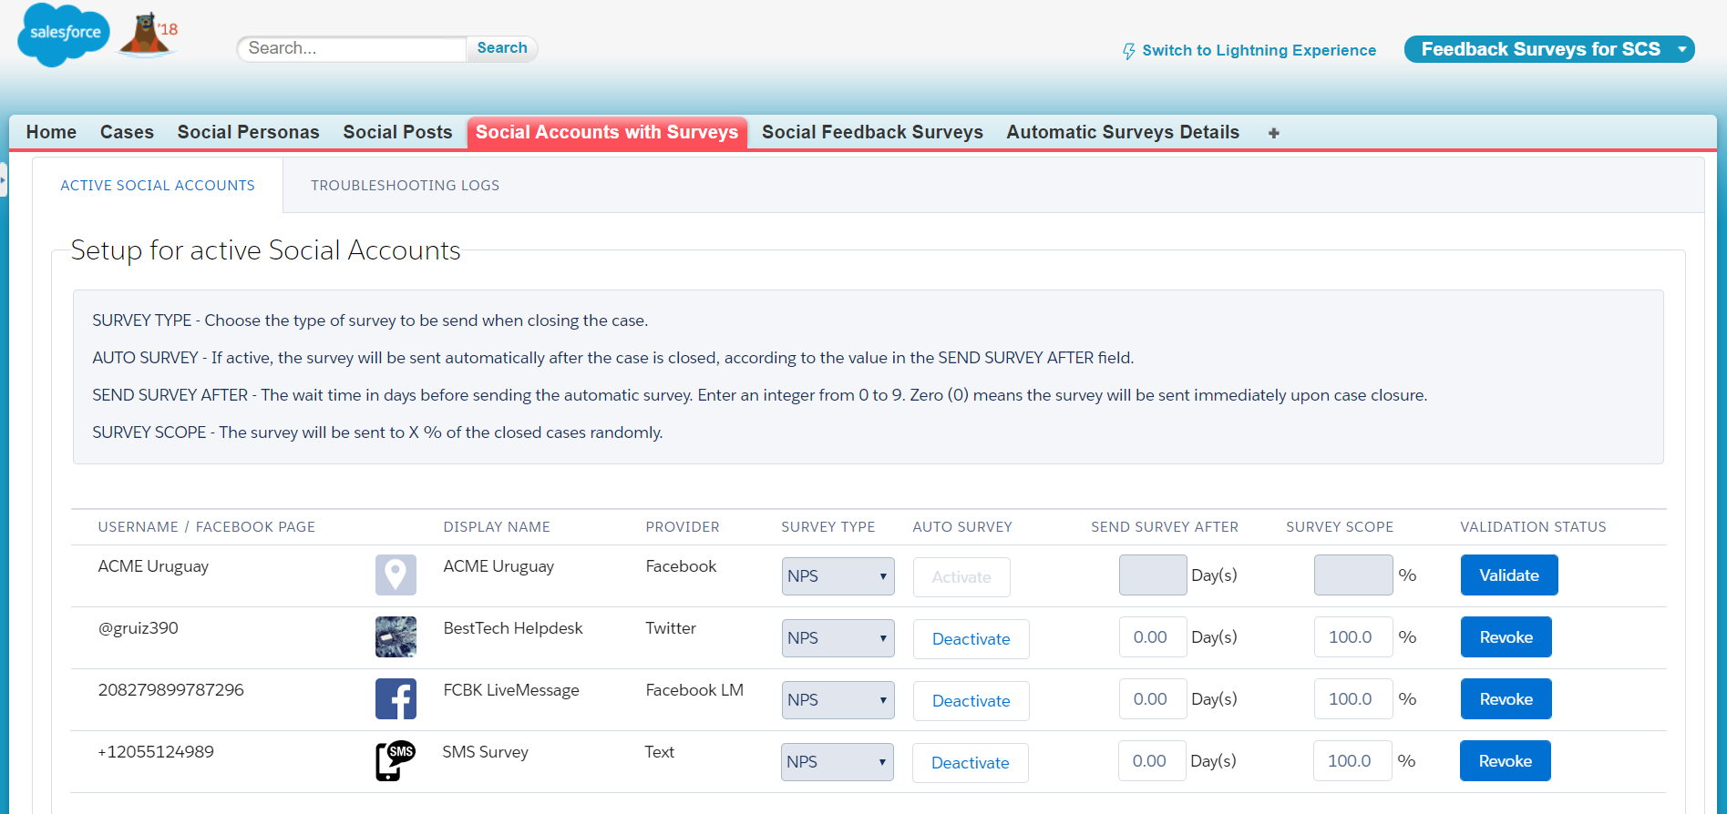Click Activate for ACME Uruguay
Screen dimensions: 1727x814
(961, 577)
